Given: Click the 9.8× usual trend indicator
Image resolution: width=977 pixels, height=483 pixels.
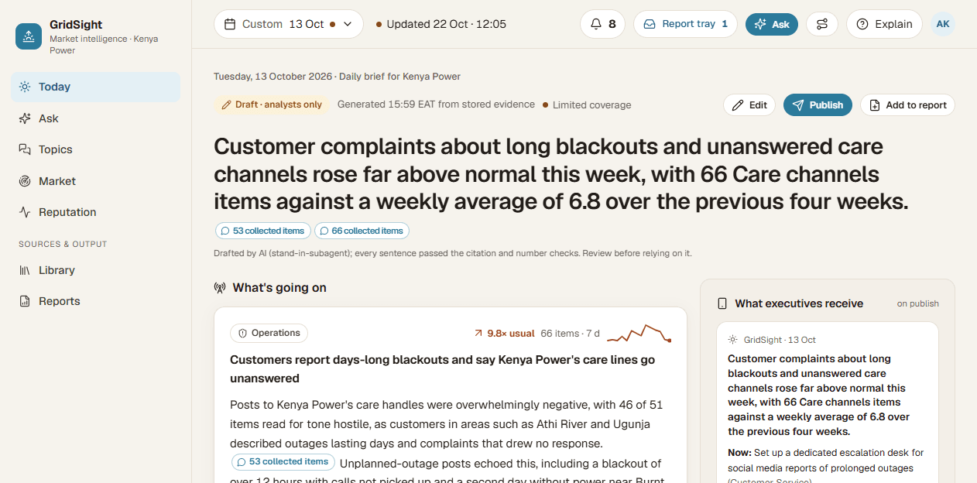Looking at the screenshot, I should pos(504,334).
